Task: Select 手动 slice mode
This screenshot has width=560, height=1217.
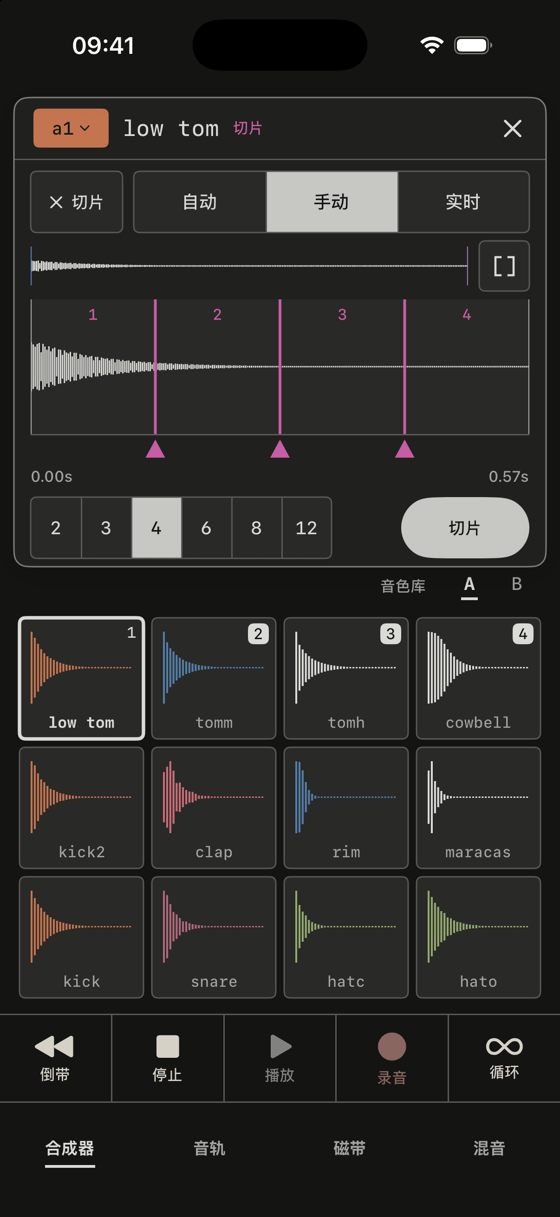Action: coord(332,202)
